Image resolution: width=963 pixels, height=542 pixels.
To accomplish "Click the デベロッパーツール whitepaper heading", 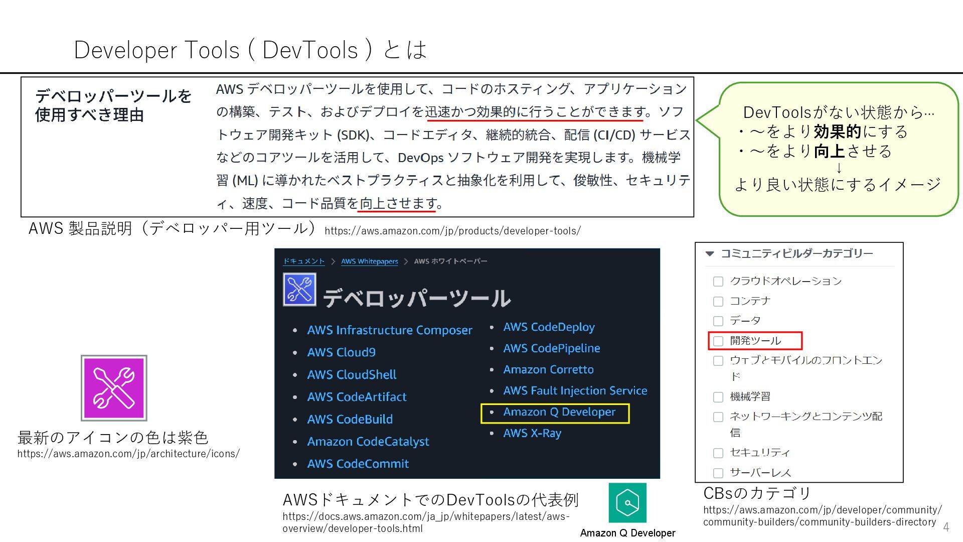I will point(416,299).
